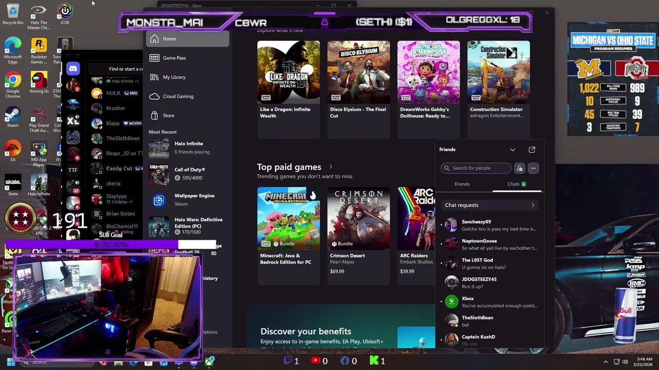
Task: Open chat with NaptownGoose
Action: [x=489, y=244]
